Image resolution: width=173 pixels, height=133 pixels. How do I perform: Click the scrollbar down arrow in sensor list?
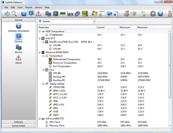pyautogui.click(x=170, y=125)
